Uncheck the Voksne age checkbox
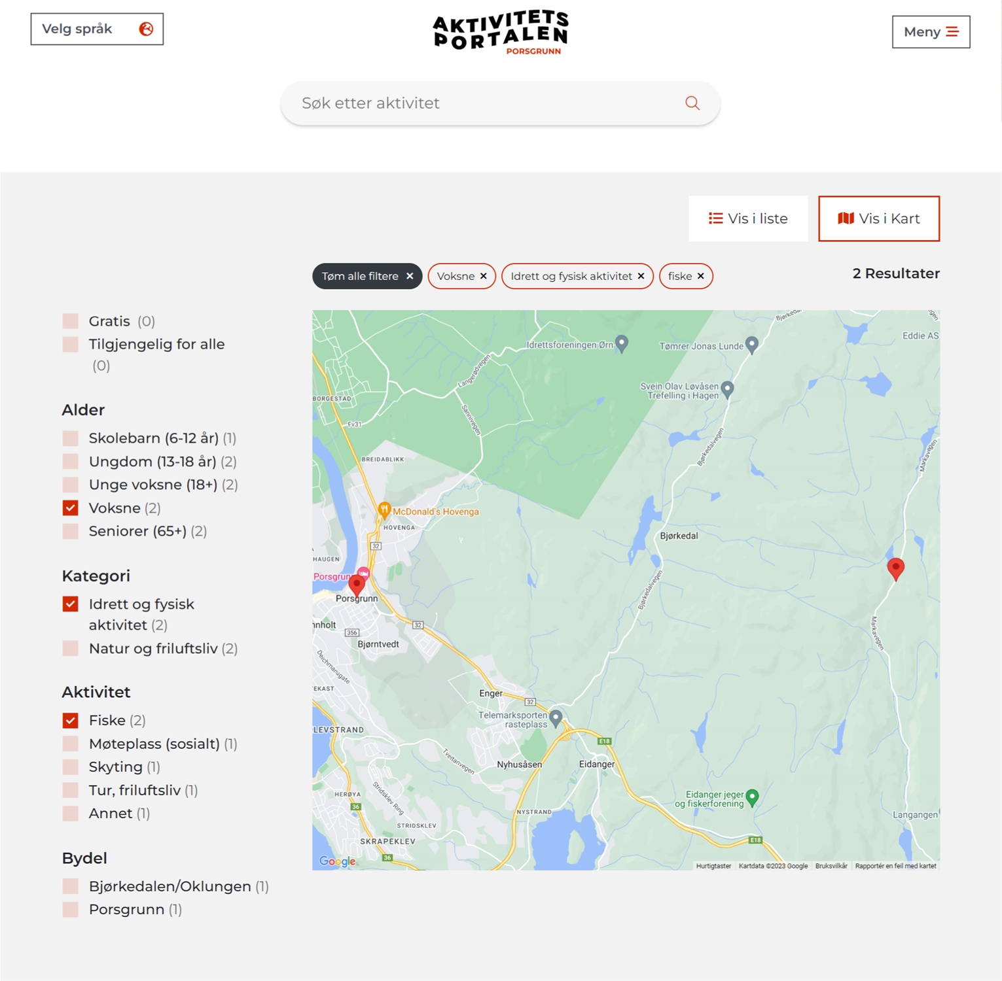 (x=71, y=508)
